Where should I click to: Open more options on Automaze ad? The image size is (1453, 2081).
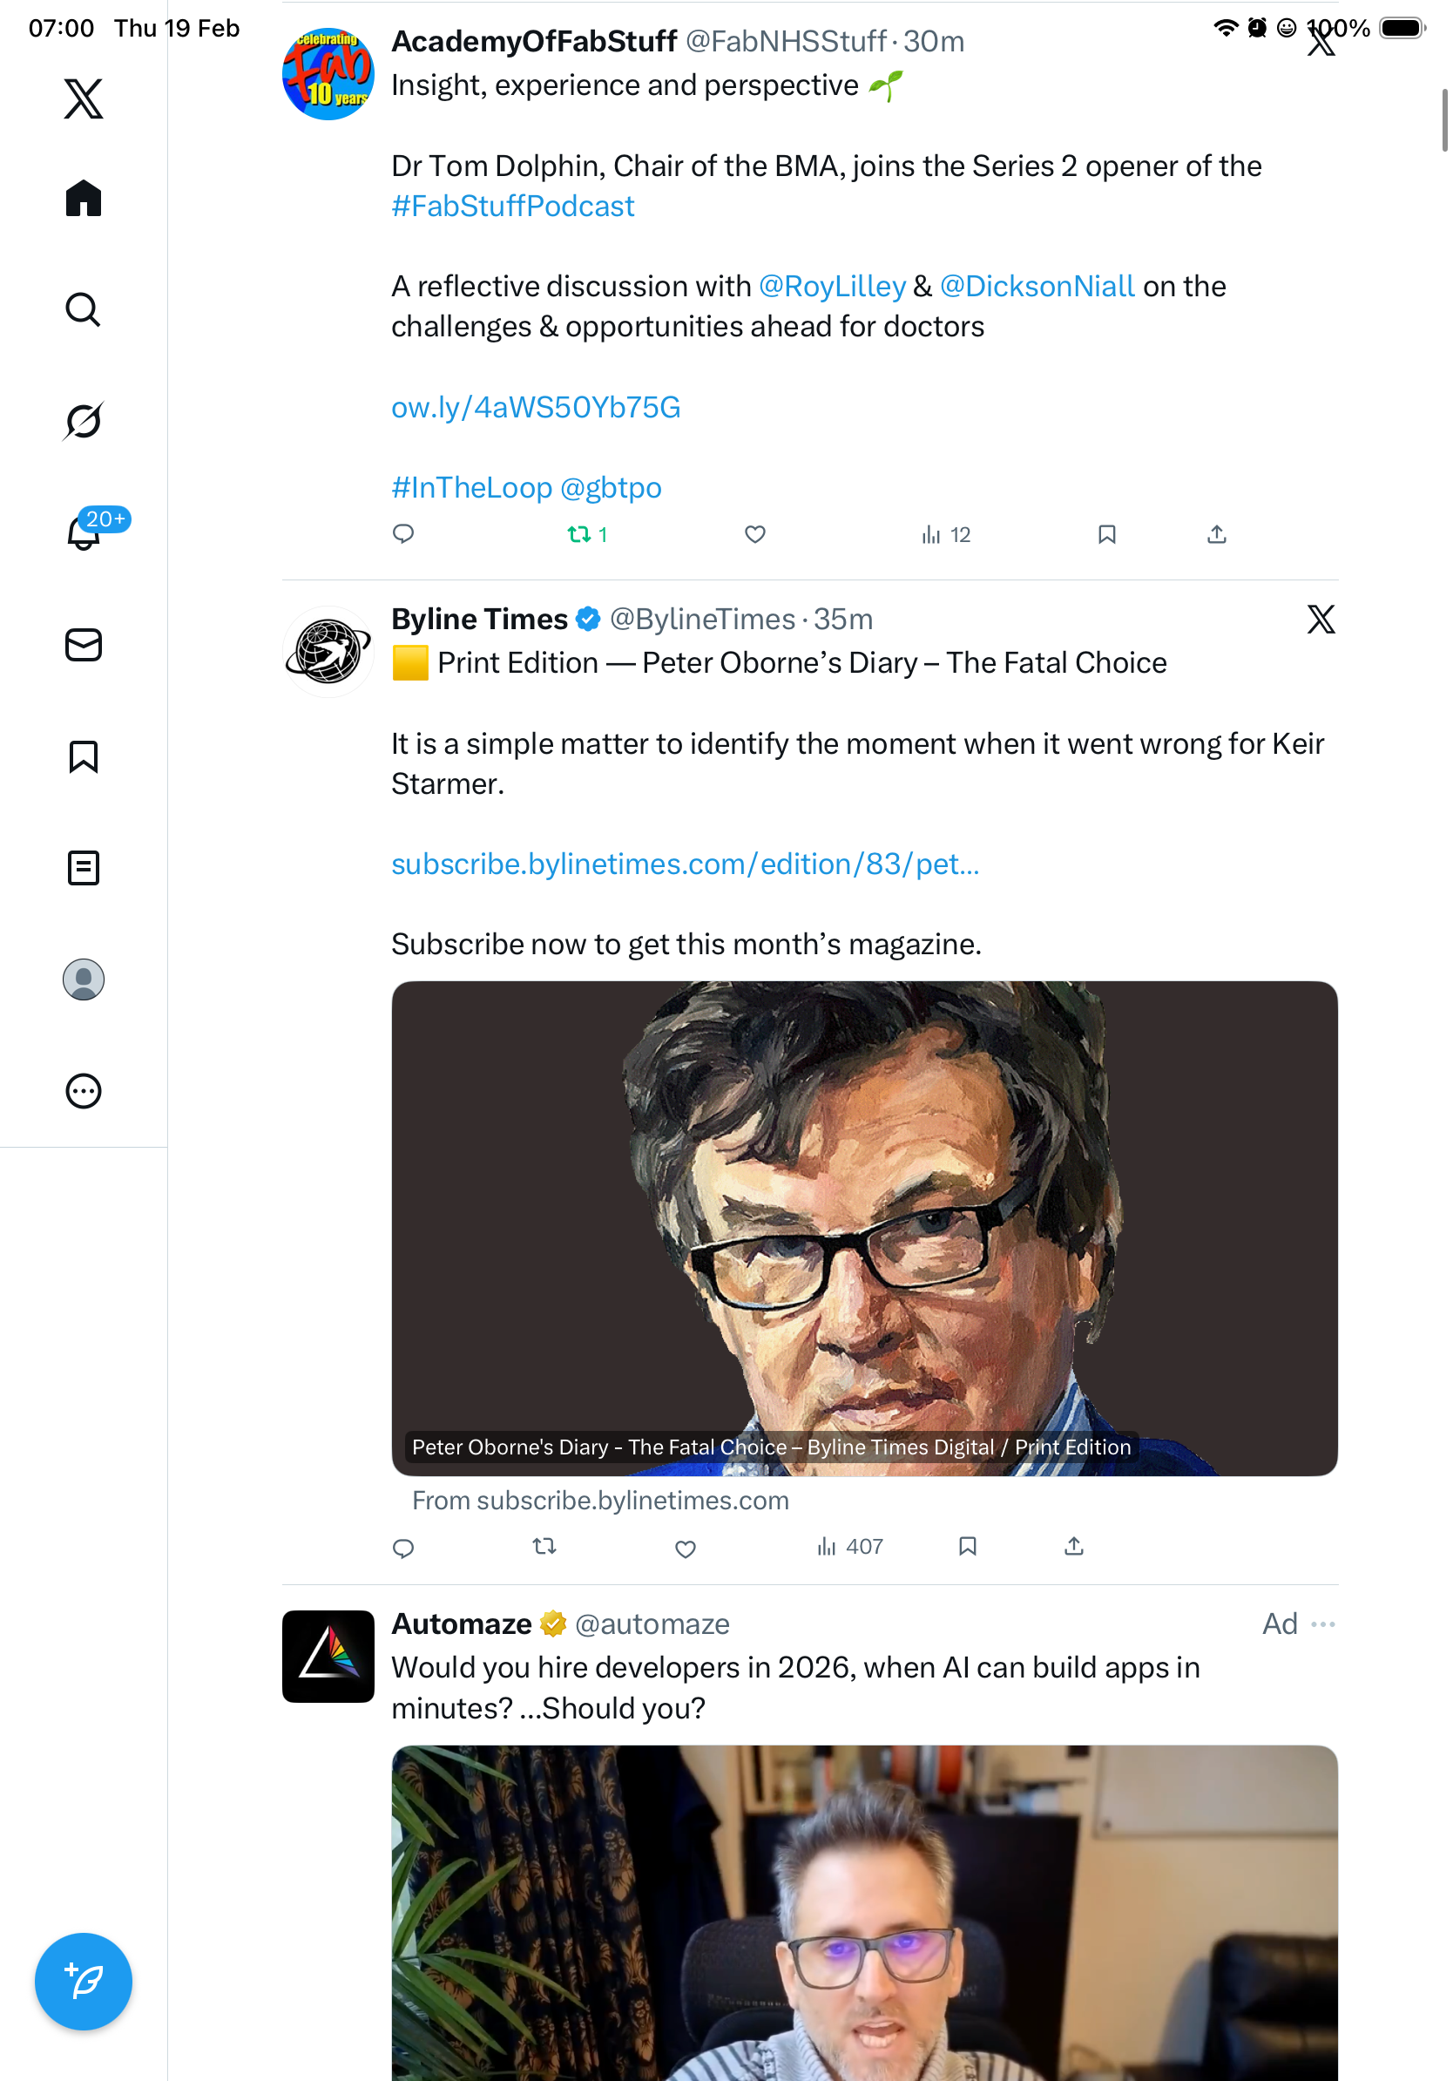(1323, 1623)
